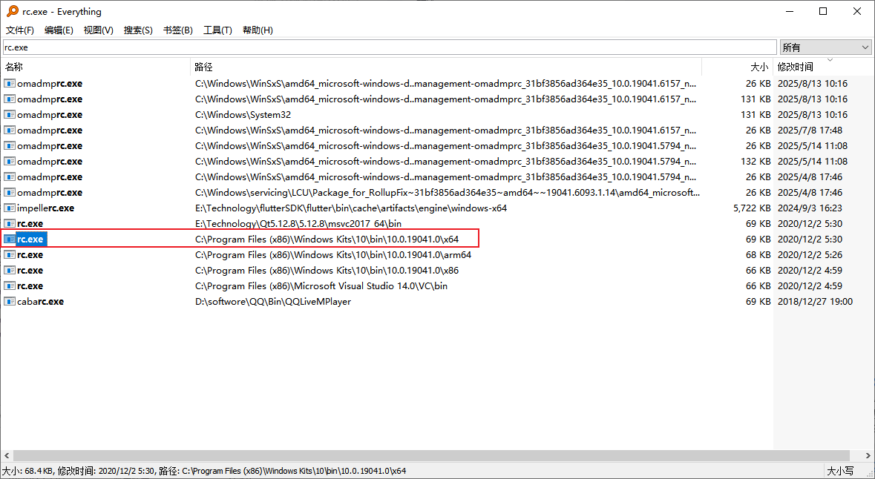875x479 pixels.
Task: Sort by the 路径 column header
Action: tap(446, 67)
